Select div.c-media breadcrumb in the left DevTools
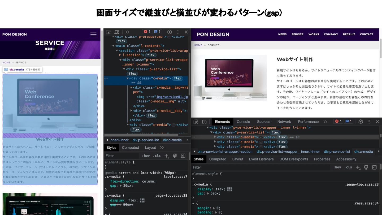This screenshot has height=215, width=382. tap(172, 140)
